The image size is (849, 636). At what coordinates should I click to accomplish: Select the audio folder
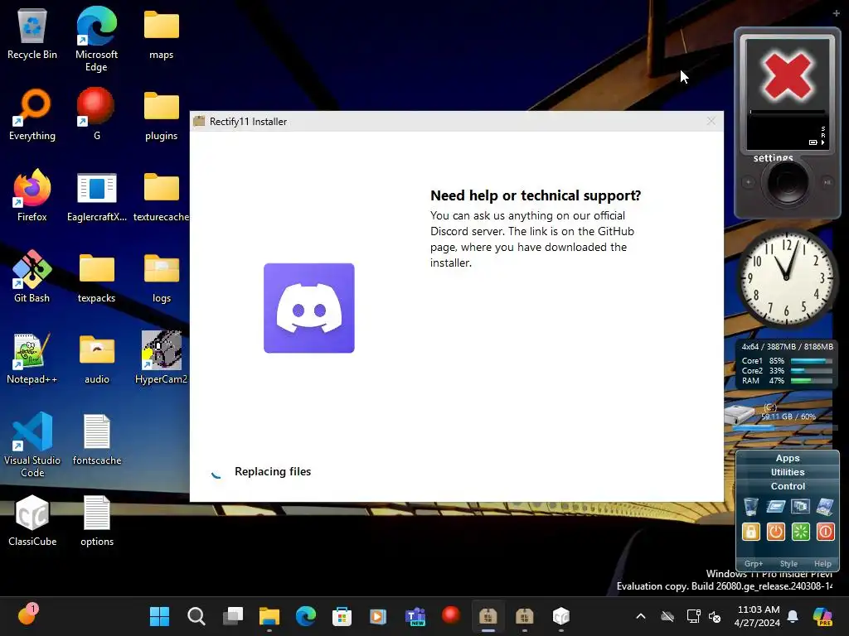point(96,359)
